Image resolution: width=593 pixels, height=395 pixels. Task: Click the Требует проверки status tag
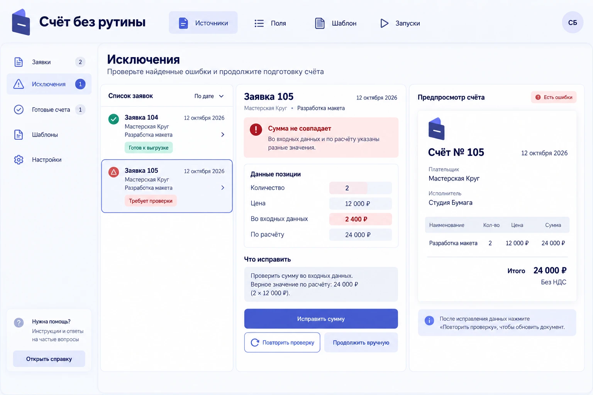pyautogui.click(x=151, y=201)
